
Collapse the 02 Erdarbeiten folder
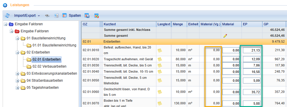[x=17, y=52]
